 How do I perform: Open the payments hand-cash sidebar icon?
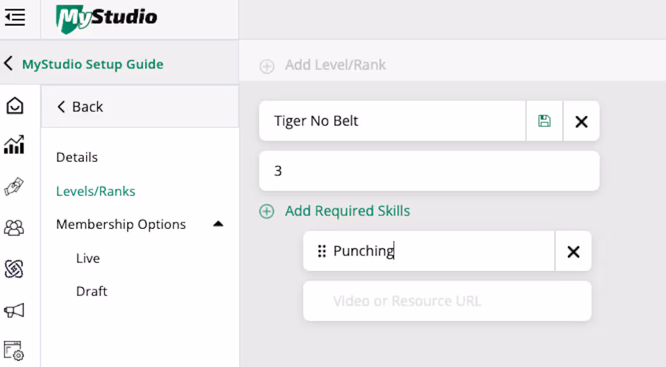[14, 186]
